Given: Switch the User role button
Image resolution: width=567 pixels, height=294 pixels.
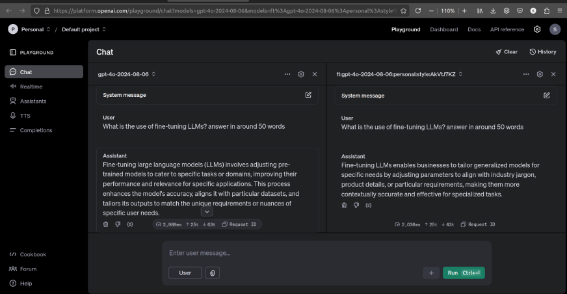Looking at the screenshot, I should (185, 273).
